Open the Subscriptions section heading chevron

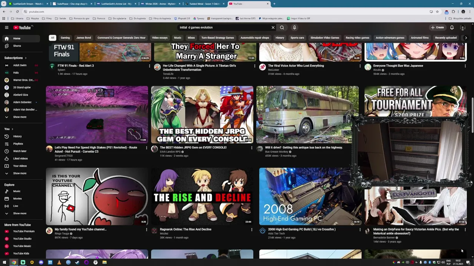click(26, 58)
